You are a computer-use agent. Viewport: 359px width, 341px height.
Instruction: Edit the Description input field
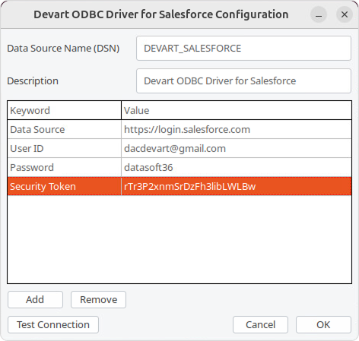[x=243, y=81]
